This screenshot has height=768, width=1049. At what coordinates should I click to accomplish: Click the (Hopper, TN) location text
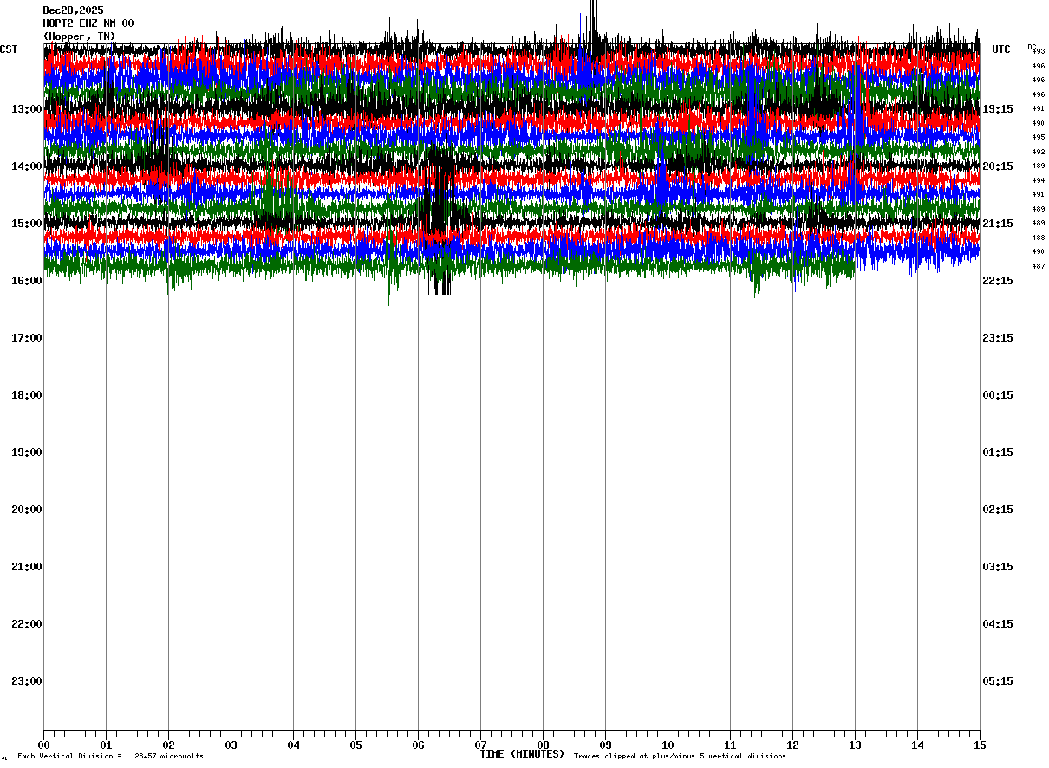point(79,36)
